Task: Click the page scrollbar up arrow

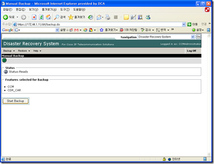Action: pos(209,36)
